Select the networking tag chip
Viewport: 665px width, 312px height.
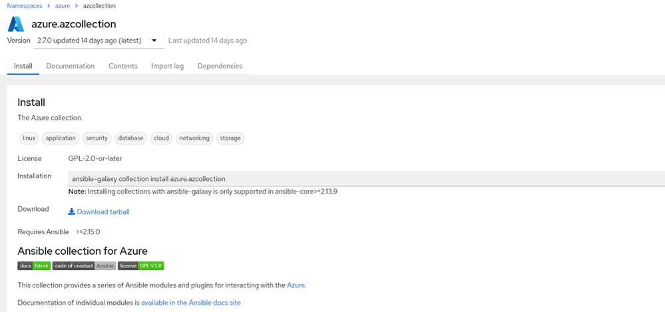click(194, 138)
